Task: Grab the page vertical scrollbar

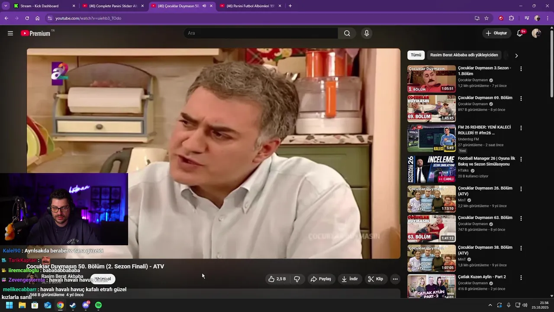Action: (x=551, y=63)
